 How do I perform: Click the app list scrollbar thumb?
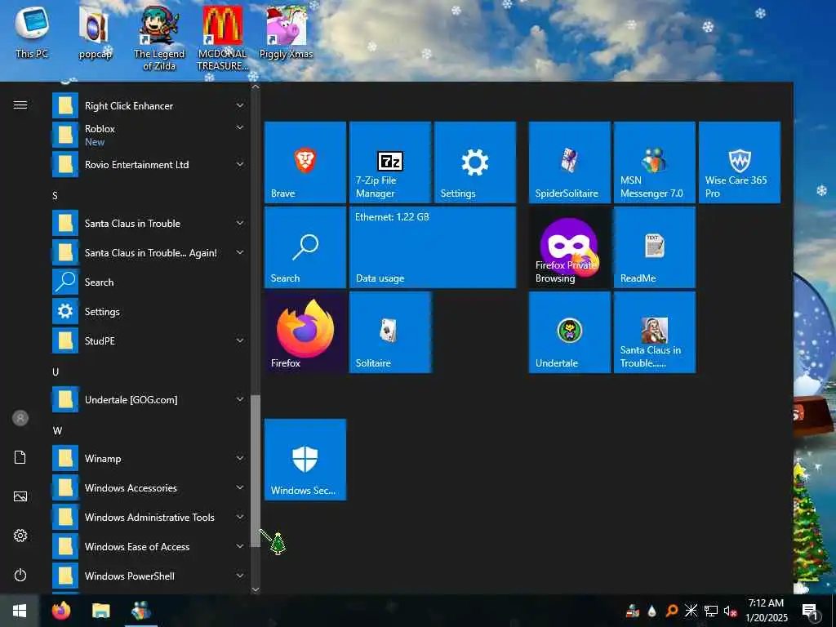coord(256,471)
